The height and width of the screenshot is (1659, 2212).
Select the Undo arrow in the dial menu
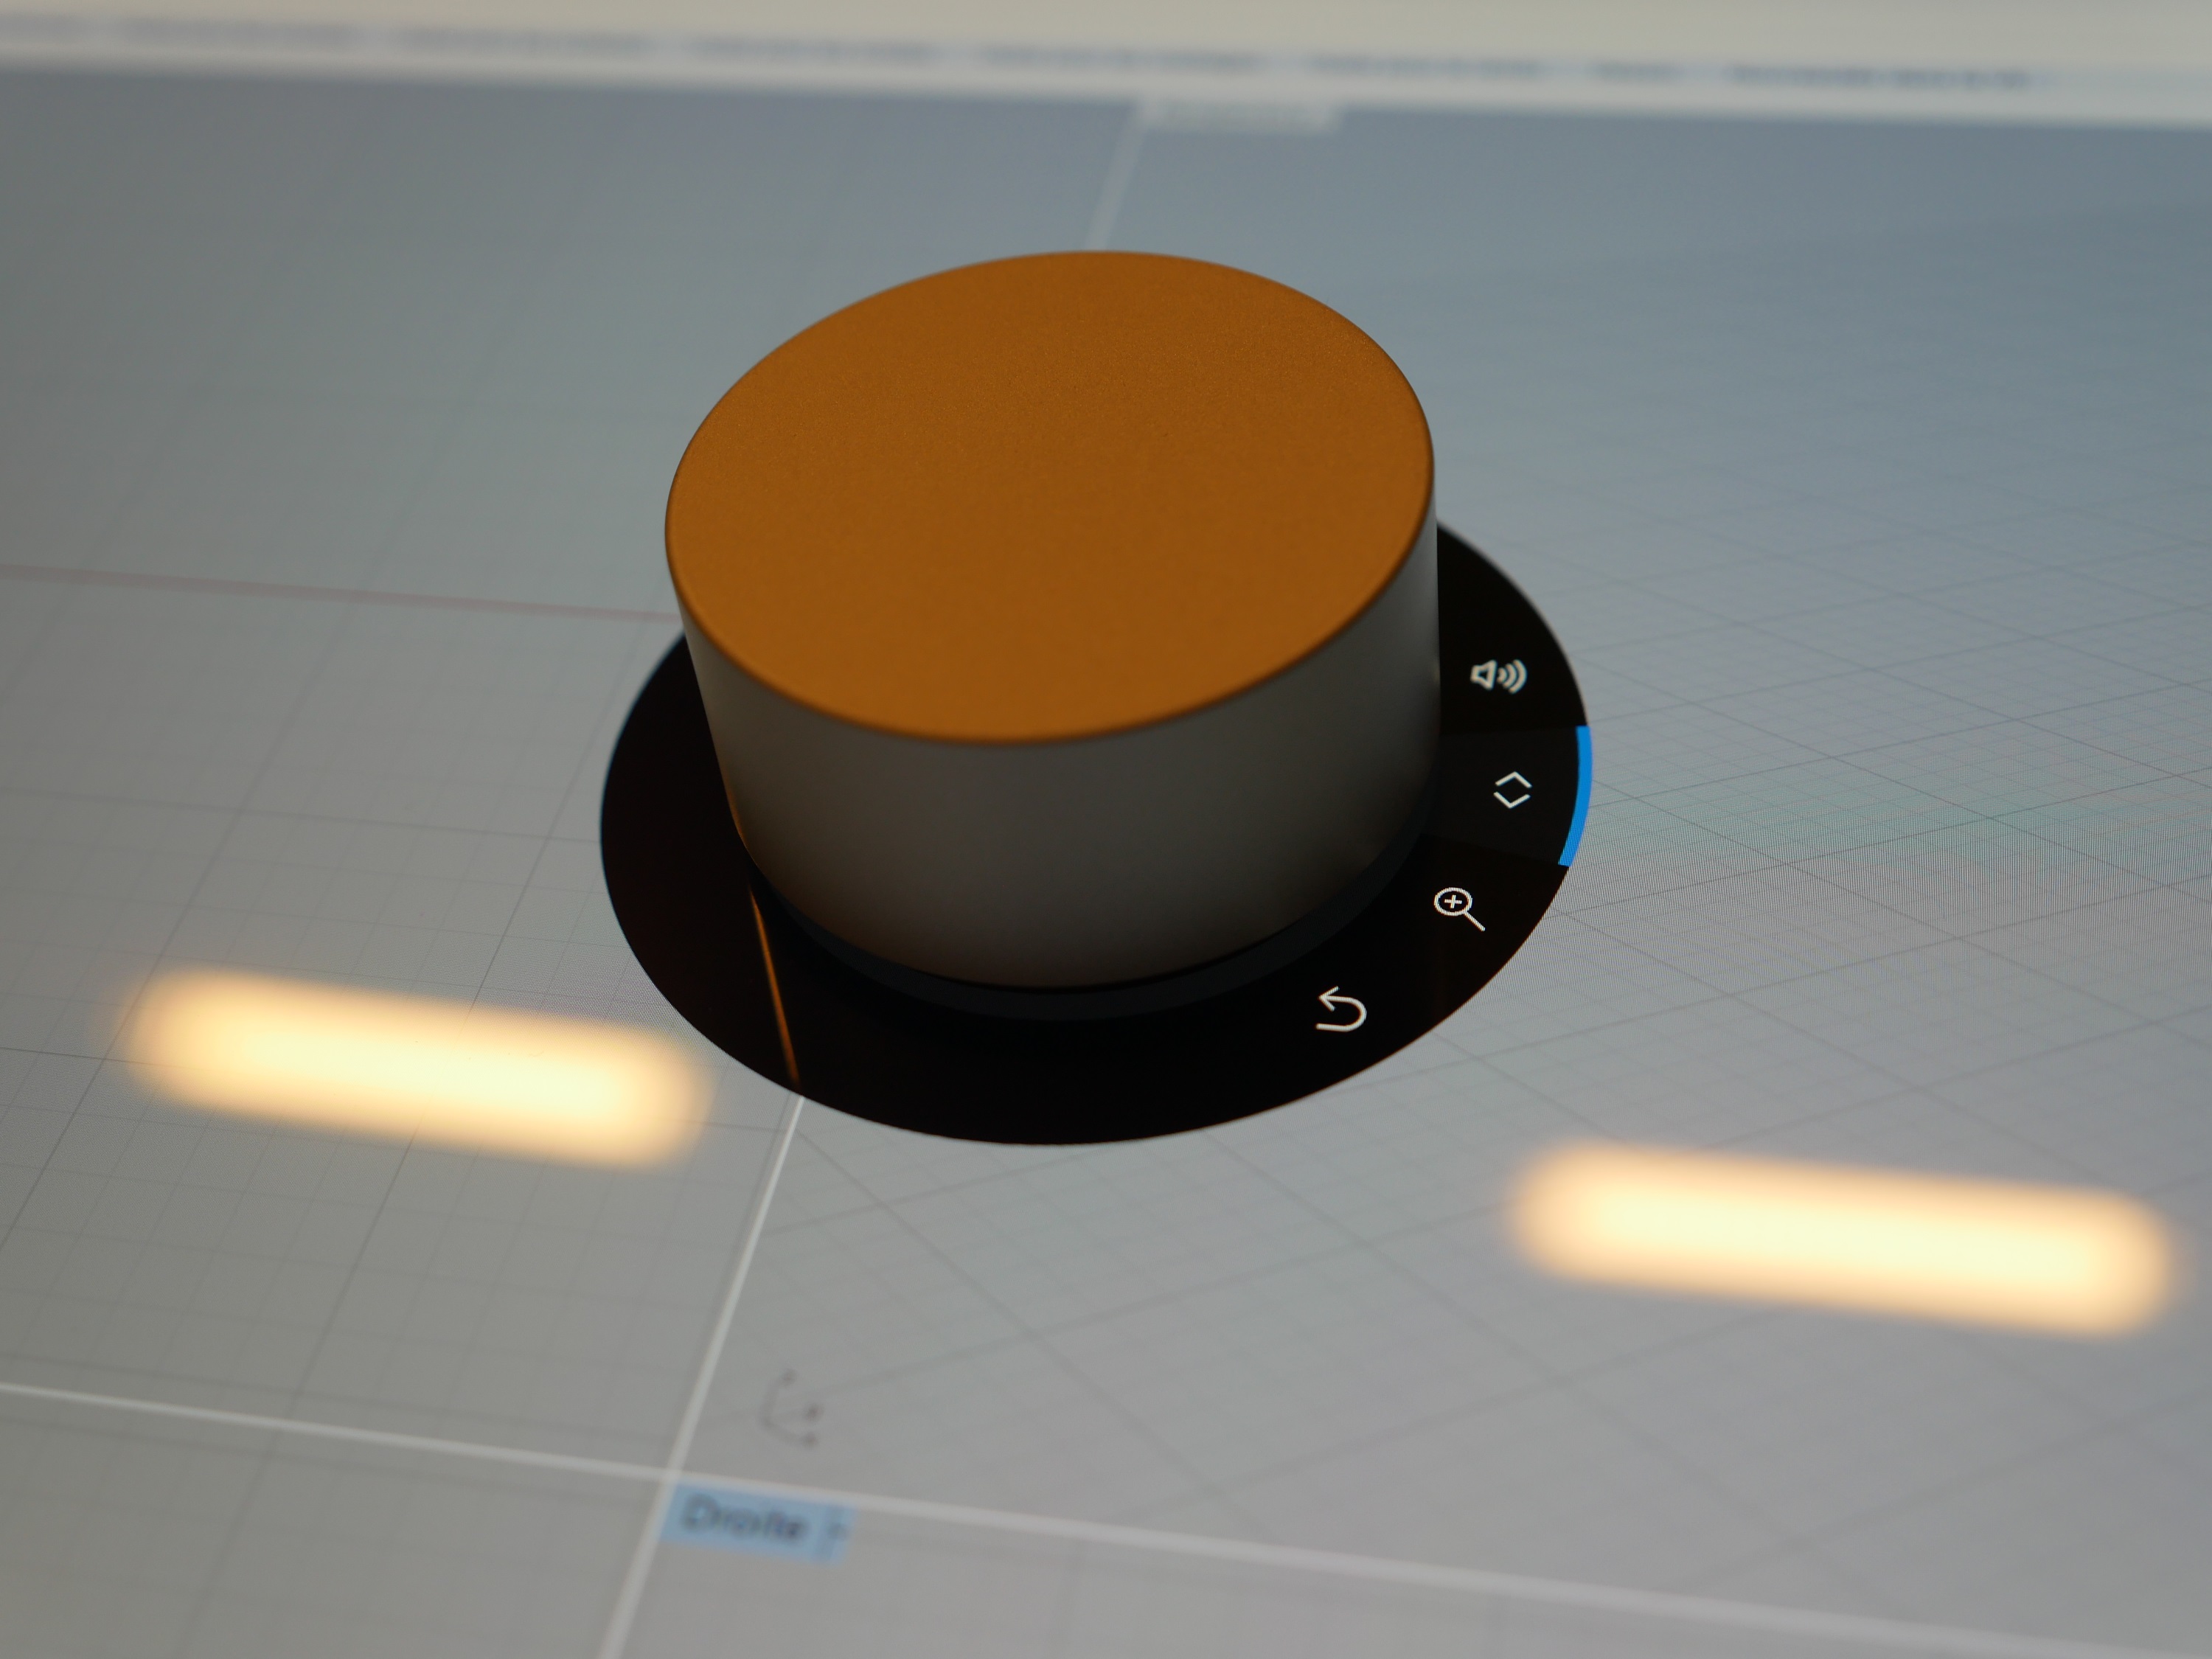pos(1342,1009)
